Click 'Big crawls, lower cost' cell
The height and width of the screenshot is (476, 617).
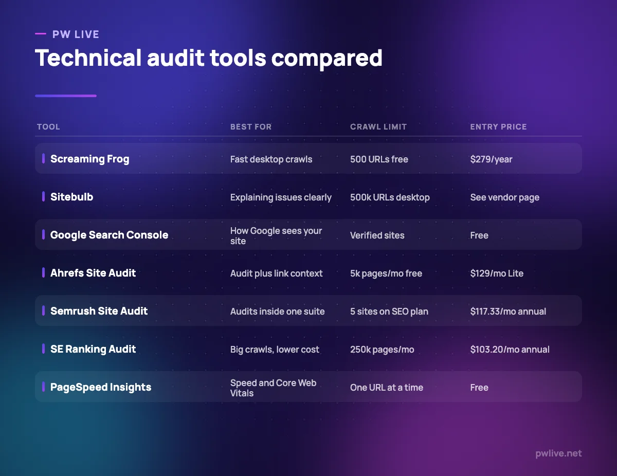[275, 350]
